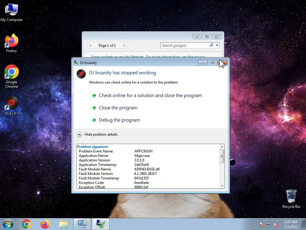Click the problem details scrollbar up arrow
The height and width of the screenshot is (230, 306).
222,147
